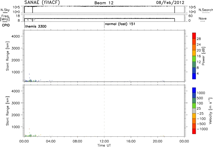Click the light green 16 dB Power swatch

(194, 59)
